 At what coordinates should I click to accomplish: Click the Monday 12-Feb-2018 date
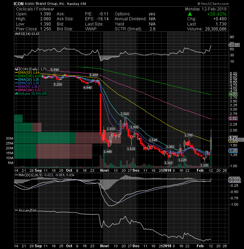tap(206, 9)
